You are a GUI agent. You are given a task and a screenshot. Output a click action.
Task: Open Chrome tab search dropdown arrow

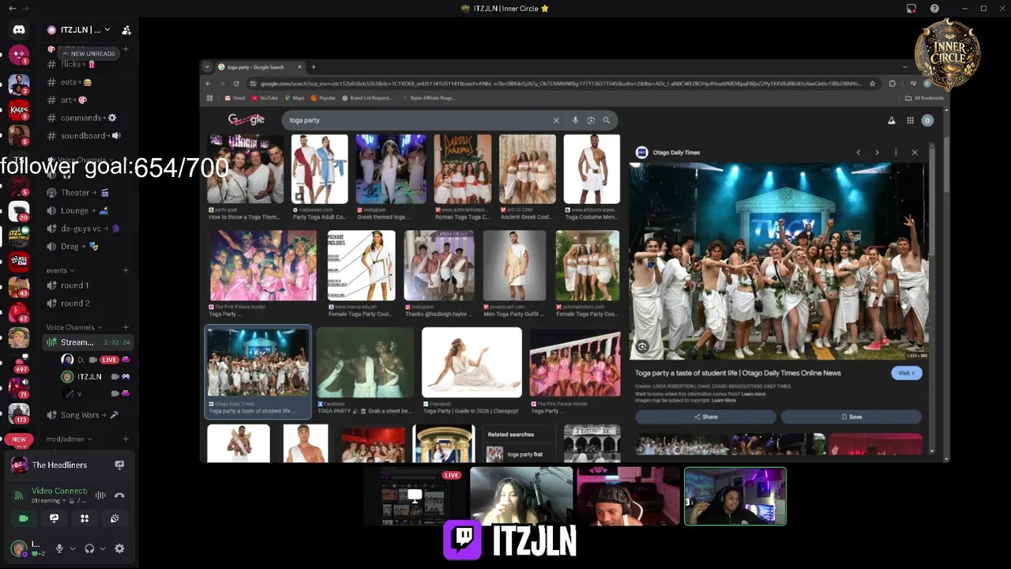point(207,67)
